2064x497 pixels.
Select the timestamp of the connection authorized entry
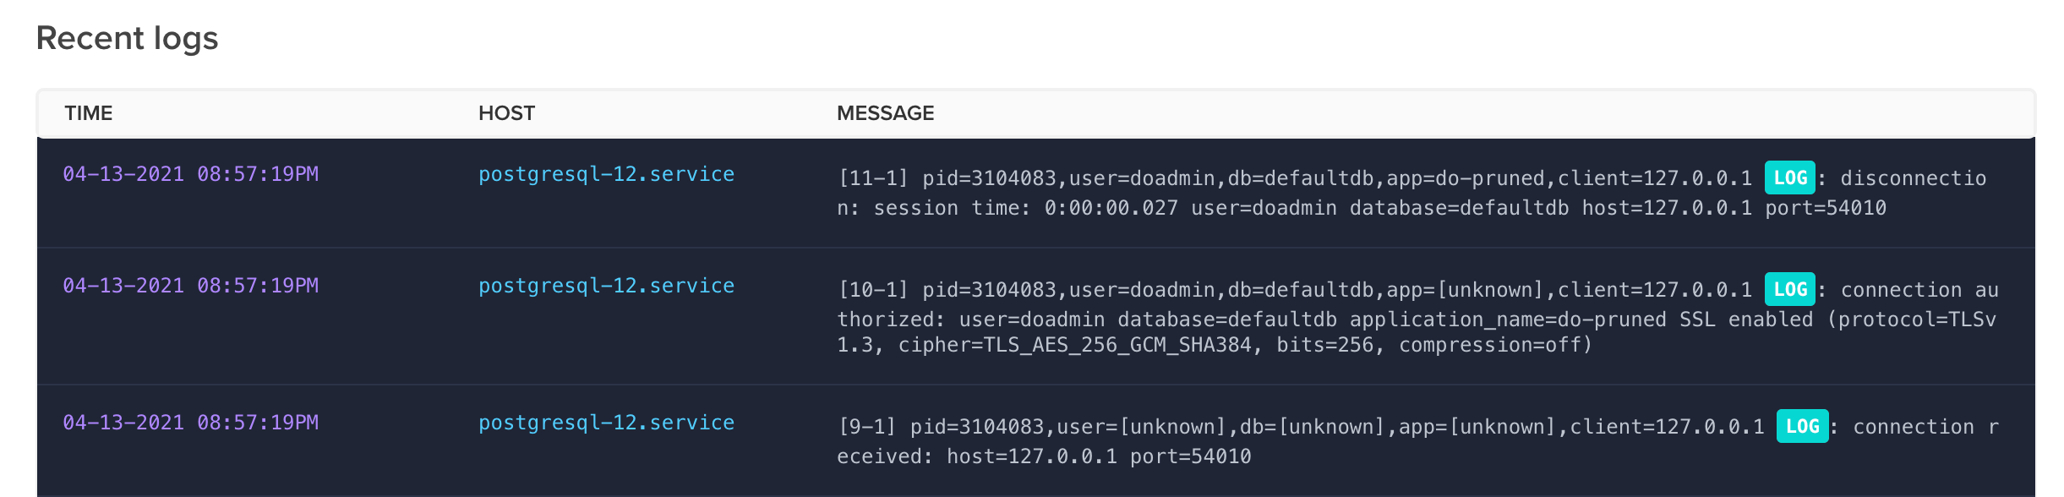click(x=191, y=286)
